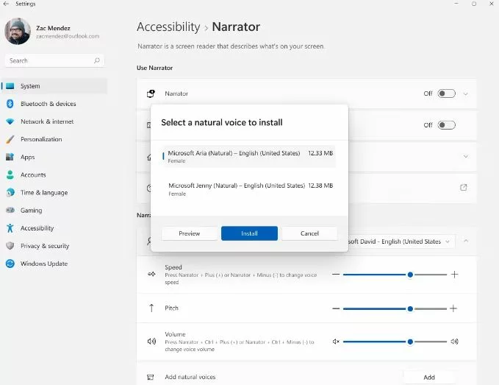Click the System monitor icon

tap(10, 86)
